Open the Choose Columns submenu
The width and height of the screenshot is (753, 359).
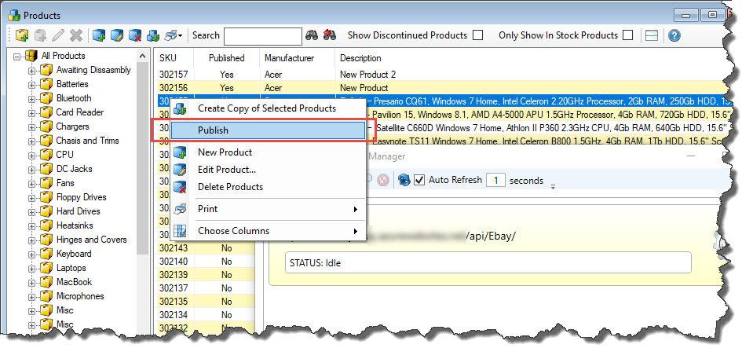point(268,231)
